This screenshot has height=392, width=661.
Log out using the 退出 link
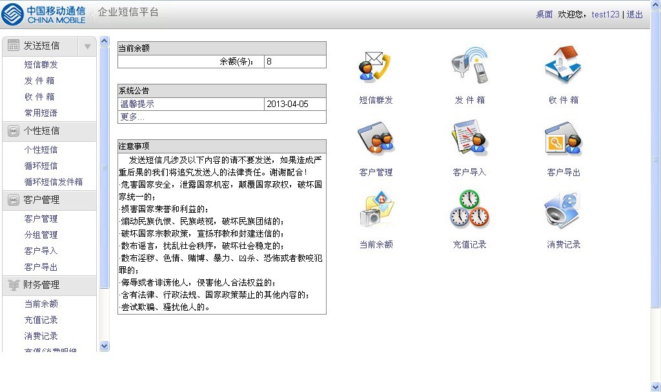(635, 14)
